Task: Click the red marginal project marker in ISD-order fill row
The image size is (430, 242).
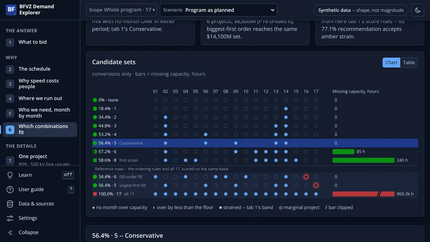Action: 306,177
